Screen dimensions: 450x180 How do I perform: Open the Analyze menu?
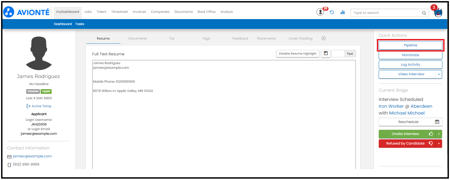[227, 12]
